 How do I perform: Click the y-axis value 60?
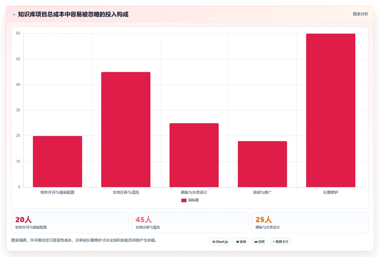[18, 33]
